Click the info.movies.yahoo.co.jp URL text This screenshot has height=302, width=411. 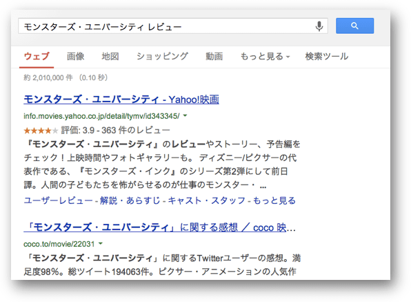point(101,116)
